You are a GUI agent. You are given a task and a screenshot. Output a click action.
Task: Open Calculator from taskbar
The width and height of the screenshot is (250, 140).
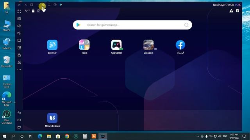tap(85, 136)
